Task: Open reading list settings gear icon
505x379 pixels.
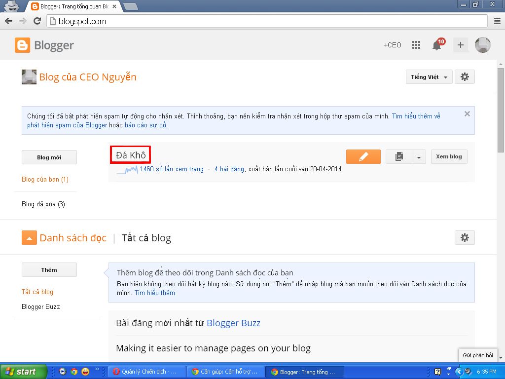Action: pyautogui.click(x=464, y=237)
